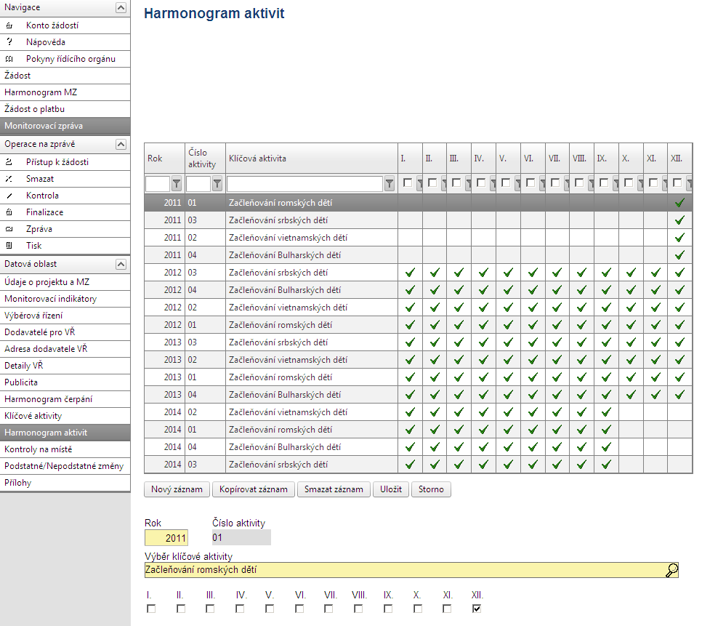
Task: Click the filter funnel for Číslo aktivity column
Action: coord(217,184)
